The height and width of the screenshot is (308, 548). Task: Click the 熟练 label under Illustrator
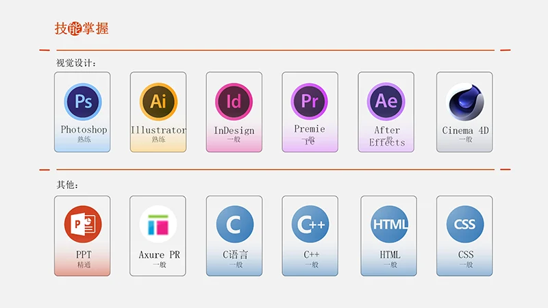click(158, 139)
